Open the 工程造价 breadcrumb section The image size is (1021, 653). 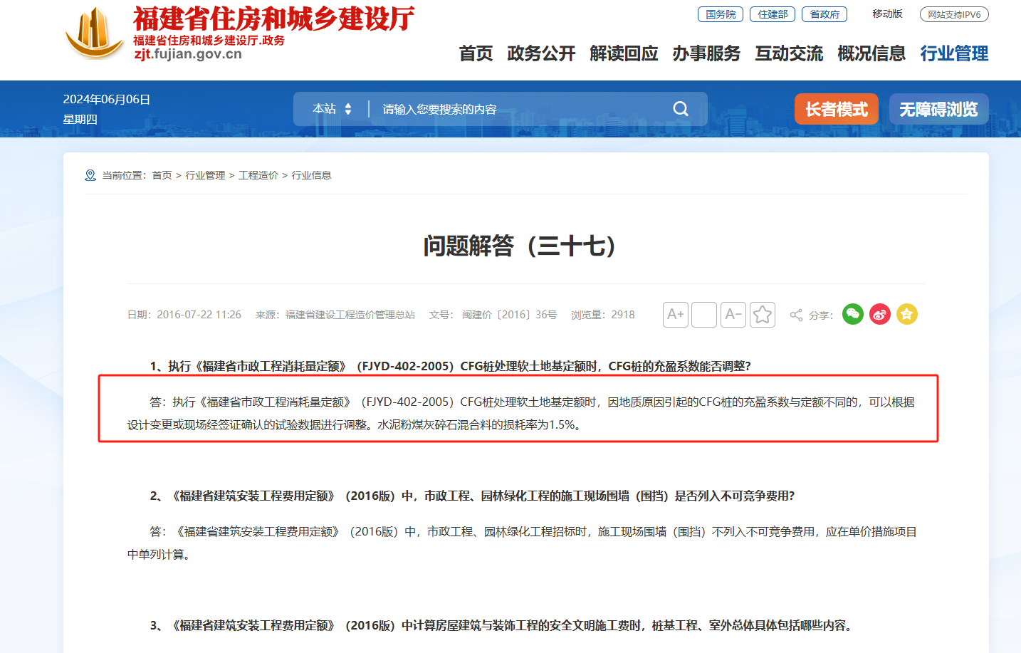pyautogui.click(x=258, y=174)
